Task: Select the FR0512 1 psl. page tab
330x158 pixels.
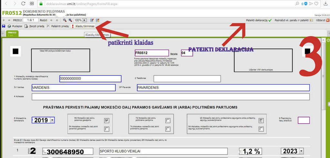Action: coord(12,33)
